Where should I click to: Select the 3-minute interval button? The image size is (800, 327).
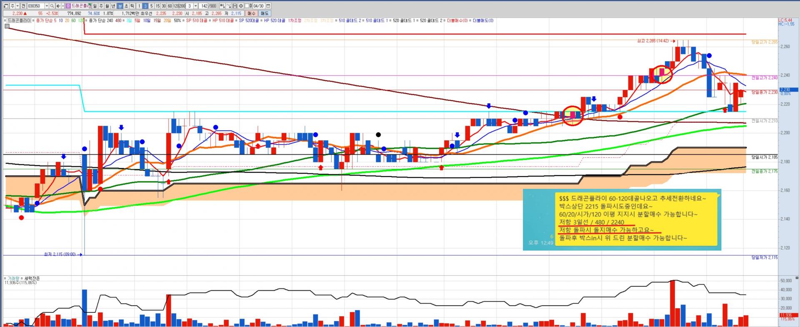tap(145, 6)
